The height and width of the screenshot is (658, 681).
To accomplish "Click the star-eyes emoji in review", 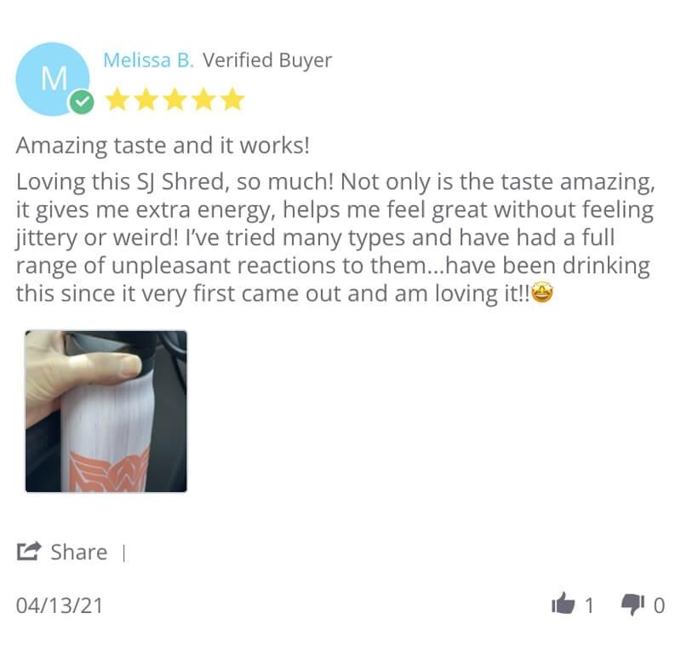I will (x=542, y=293).
